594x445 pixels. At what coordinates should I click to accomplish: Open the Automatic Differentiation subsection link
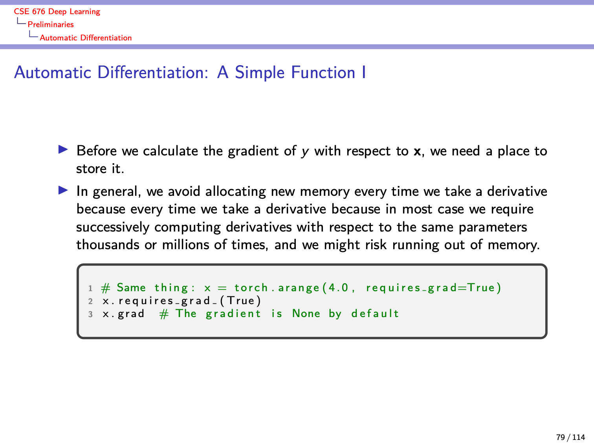[x=86, y=38]
